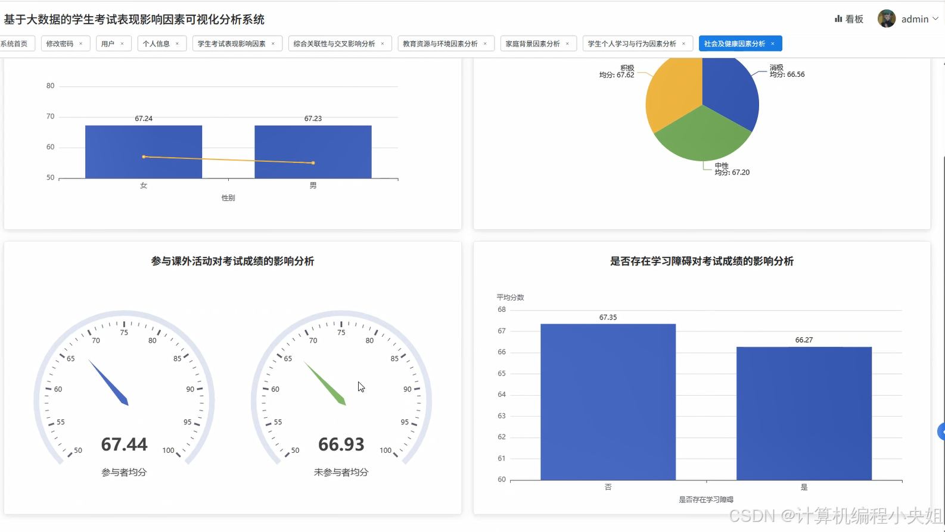Close the 教育资源与环境因素分析 tab
The image size is (945, 532).
485,43
